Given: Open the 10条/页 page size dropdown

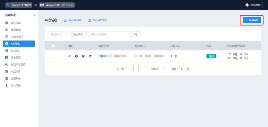Looking at the screenshot, I should 156,68.
